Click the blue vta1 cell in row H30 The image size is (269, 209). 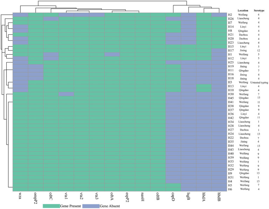pos(66,94)
